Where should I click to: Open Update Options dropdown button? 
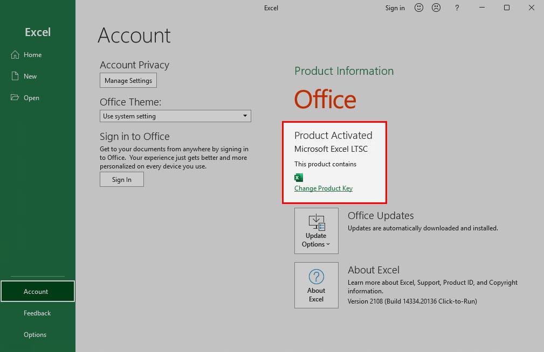click(x=316, y=231)
